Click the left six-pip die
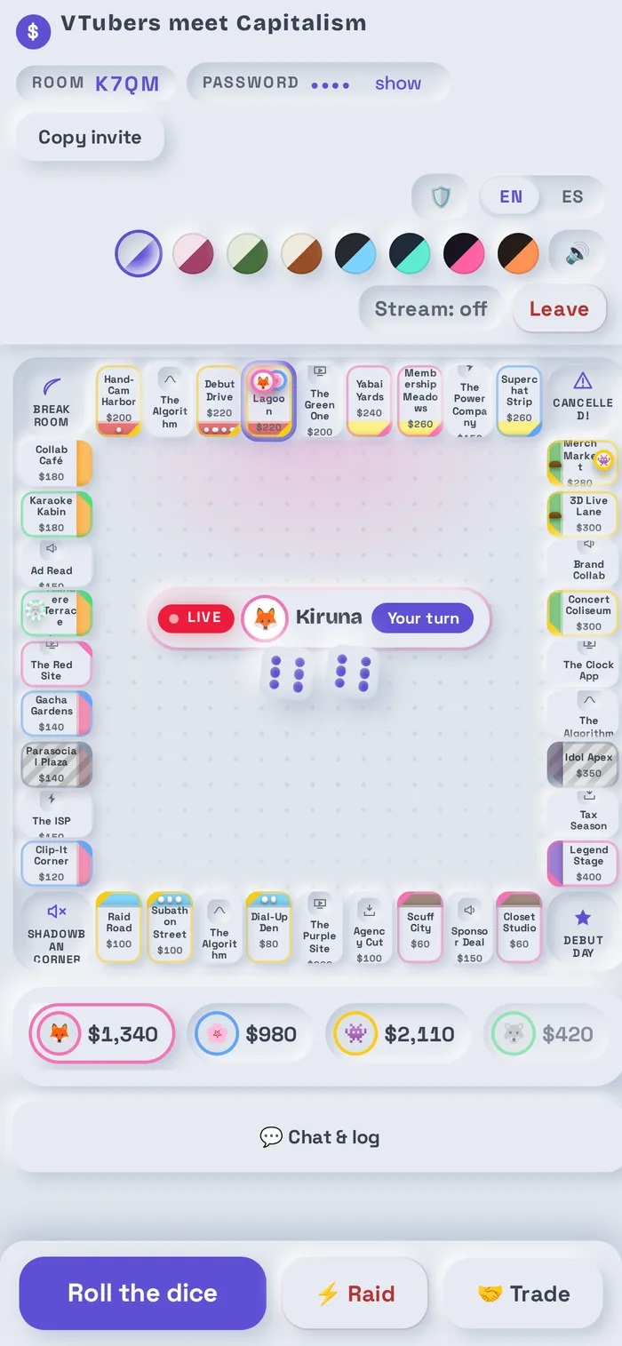This screenshot has width=622, height=1346. (286, 673)
